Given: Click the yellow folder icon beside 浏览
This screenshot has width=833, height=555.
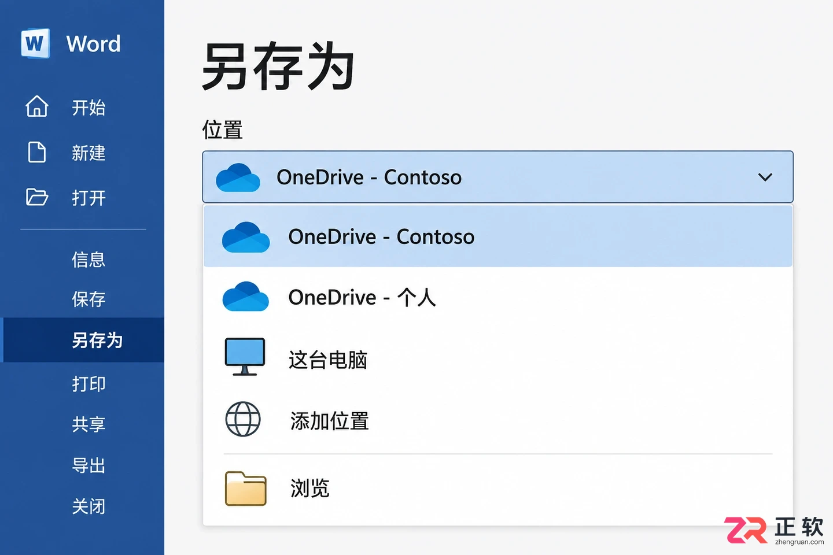Looking at the screenshot, I should point(246,489).
